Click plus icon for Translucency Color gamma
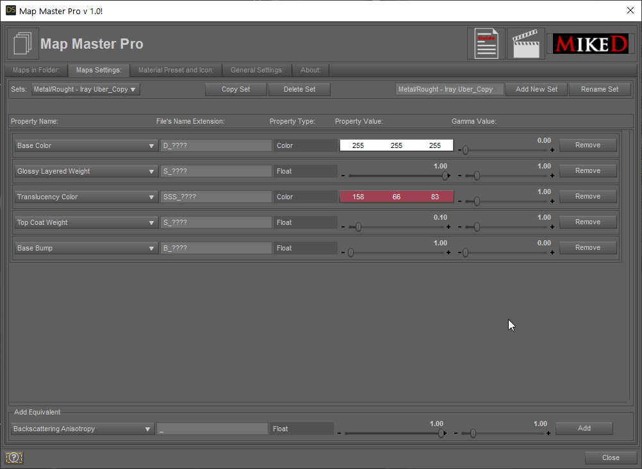 pyautogui.click(x=552, y=202)
